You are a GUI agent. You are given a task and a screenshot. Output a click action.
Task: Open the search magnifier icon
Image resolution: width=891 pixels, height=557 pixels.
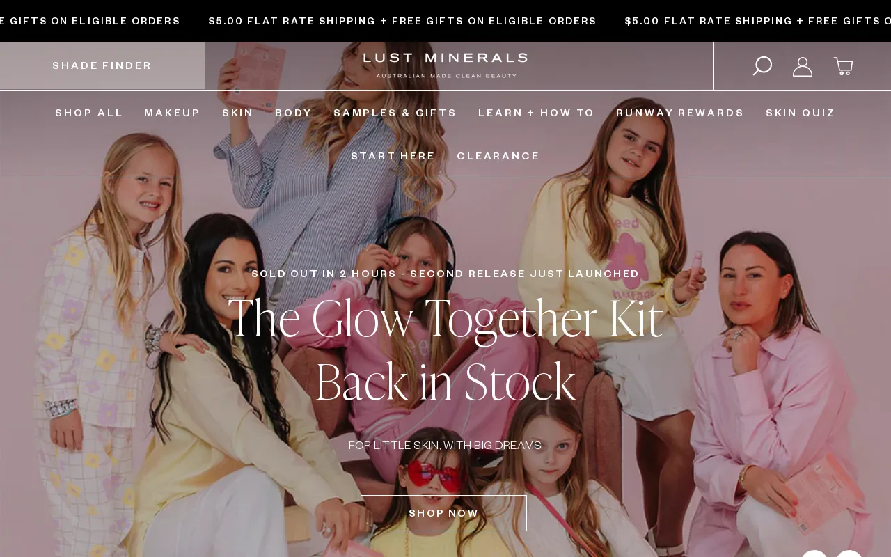[x=762, y=66]
